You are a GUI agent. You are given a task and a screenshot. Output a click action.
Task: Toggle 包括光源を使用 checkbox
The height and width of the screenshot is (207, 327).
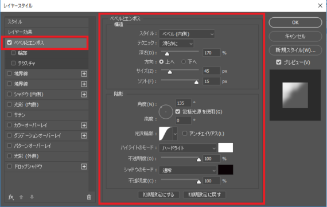pyautogui.click(x=178, y=112)
